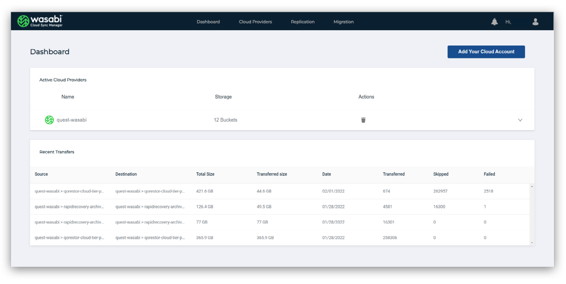Open the Migration menu
This screenshot has height=284, width=566.
coord(344,22)
